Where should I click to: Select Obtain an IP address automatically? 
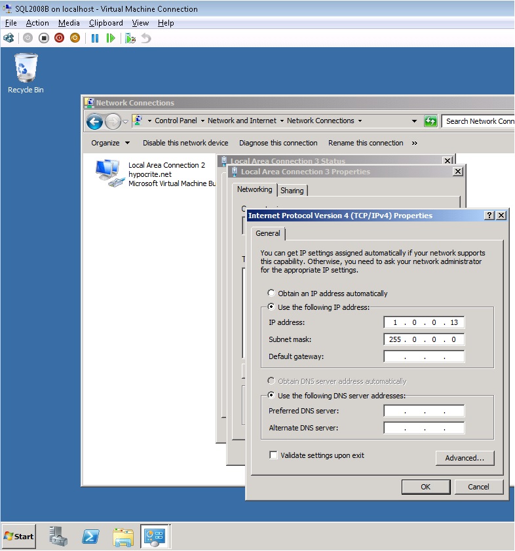[x=271, y=293]
